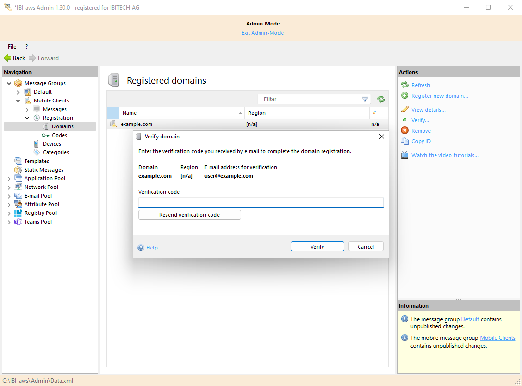The width and height of the screenshot is (522, 386).
Task: Expand the Application Pool tree node
Action: 9,179
